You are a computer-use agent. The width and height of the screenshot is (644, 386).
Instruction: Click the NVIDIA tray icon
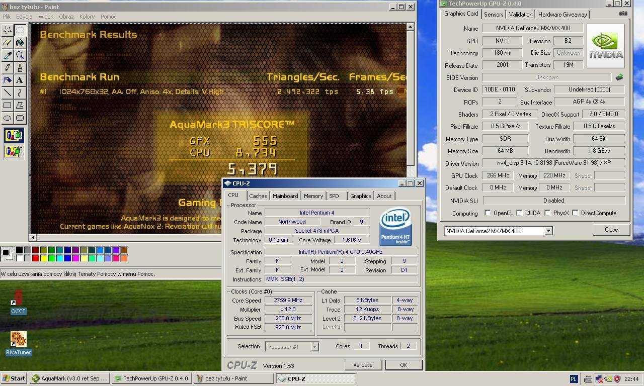pos(608,379)
